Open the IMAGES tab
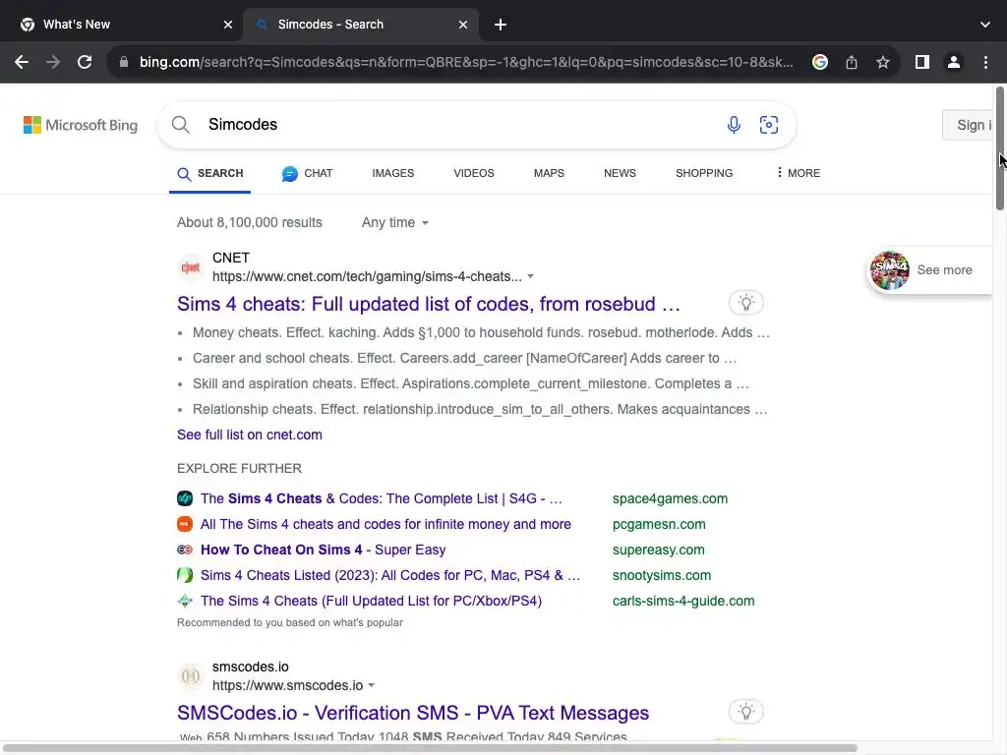This screenshot has width=1007, height=755. click(393, 173)
